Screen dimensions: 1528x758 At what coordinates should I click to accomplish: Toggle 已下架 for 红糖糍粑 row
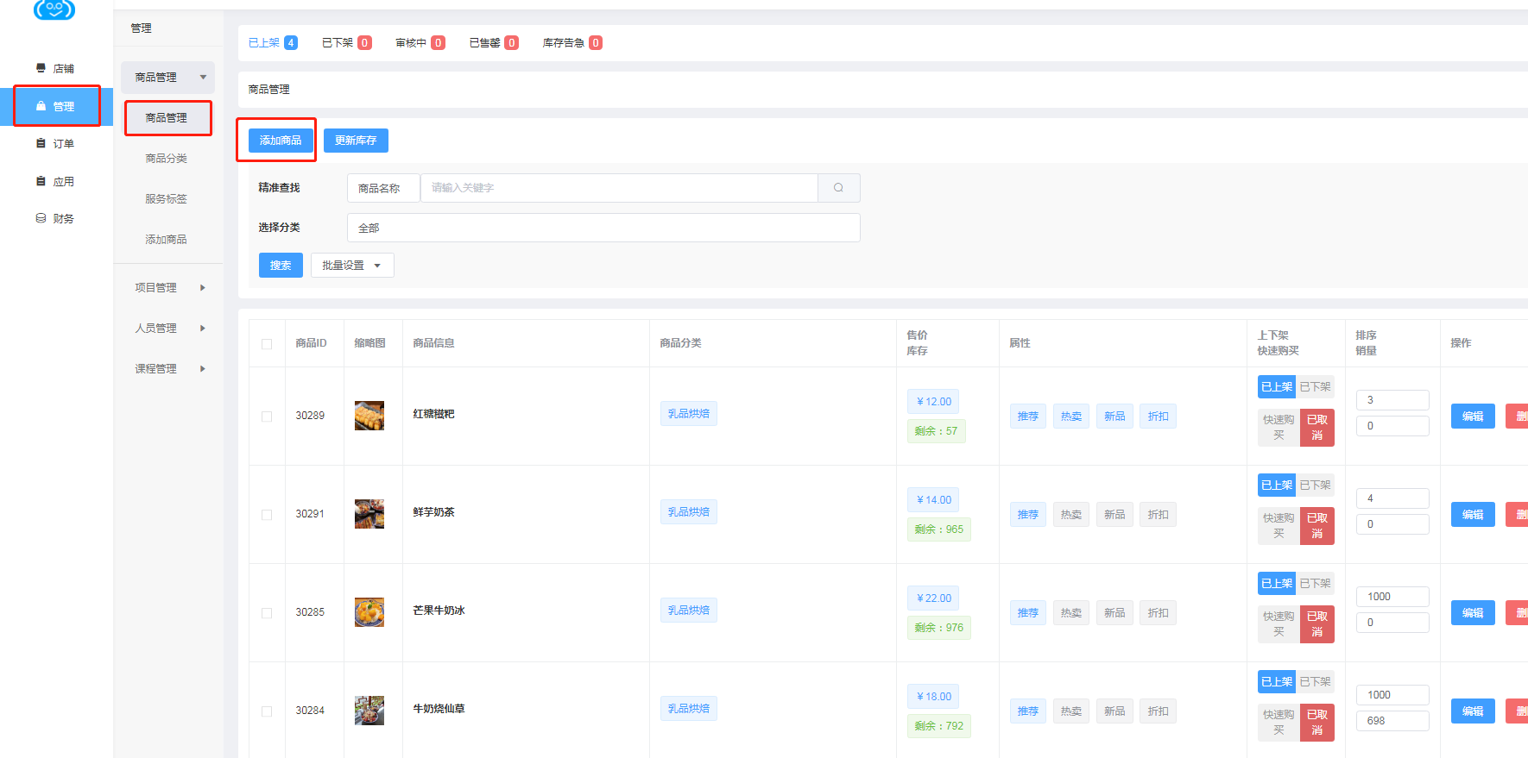click(1315, 387)
